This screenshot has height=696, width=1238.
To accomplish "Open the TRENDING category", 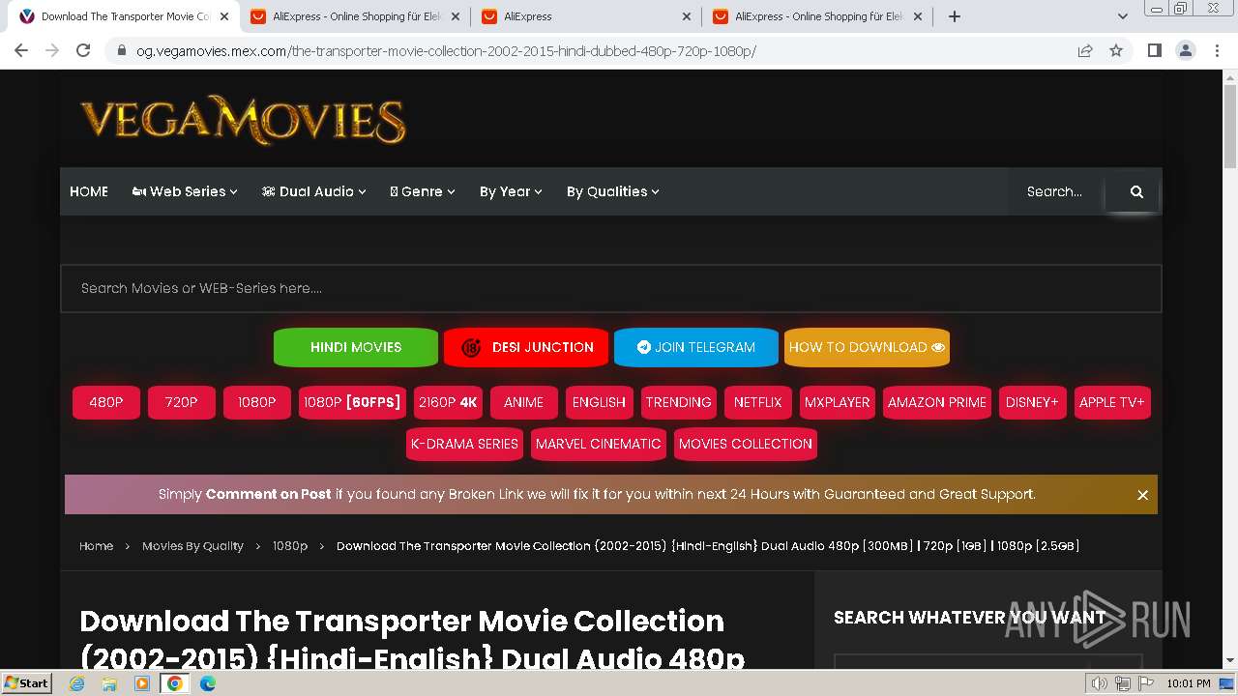I will 678,402.
